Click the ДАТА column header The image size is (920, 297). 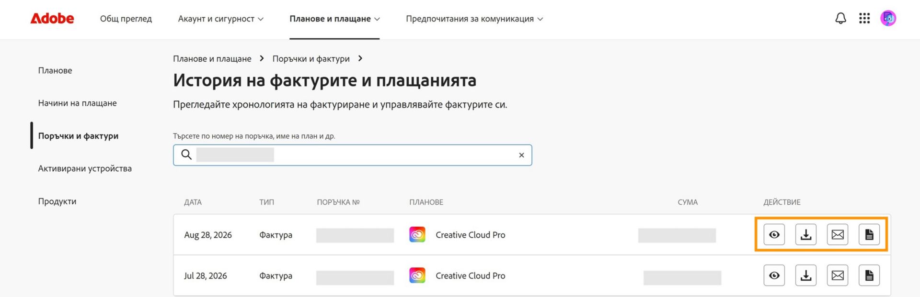193,202
